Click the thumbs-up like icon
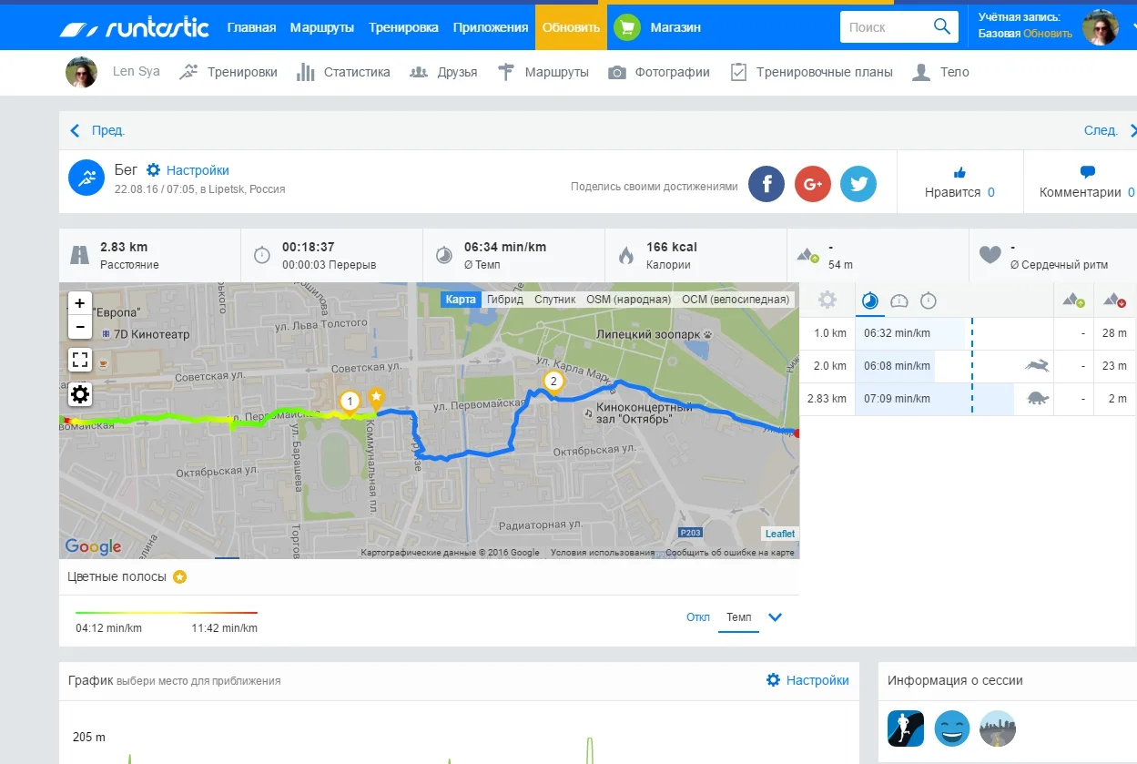Screen dimensions: 1137x764 (x=959, y=171)
